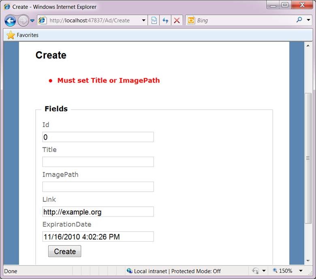The width and height of the screenshot is (316, 279).
Task: Open Favorites with the star button
Action: point(22,35)
